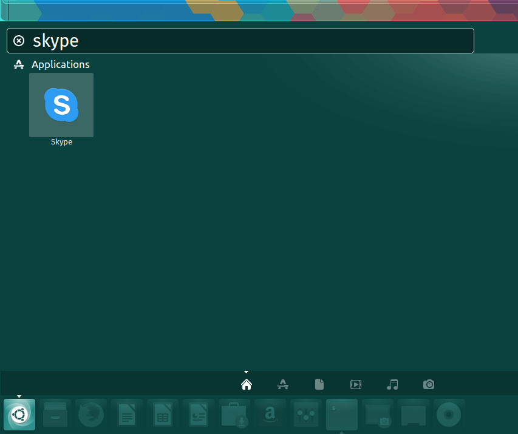The image size is (518, 434).
Task: Open LibreOffice Calc from the launcher
Action: click(163, 415)
